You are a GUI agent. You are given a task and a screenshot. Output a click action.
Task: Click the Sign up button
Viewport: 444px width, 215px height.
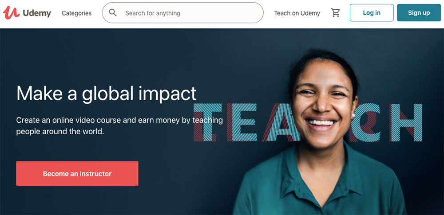tap(419, 13)
